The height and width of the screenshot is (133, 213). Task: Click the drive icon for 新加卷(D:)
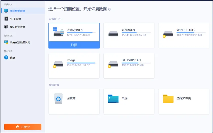(x=113, y=34)
